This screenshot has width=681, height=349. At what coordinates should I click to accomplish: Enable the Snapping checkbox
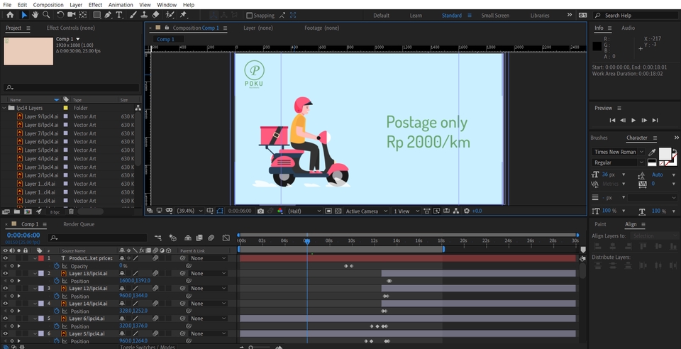(x=250, y=16)
